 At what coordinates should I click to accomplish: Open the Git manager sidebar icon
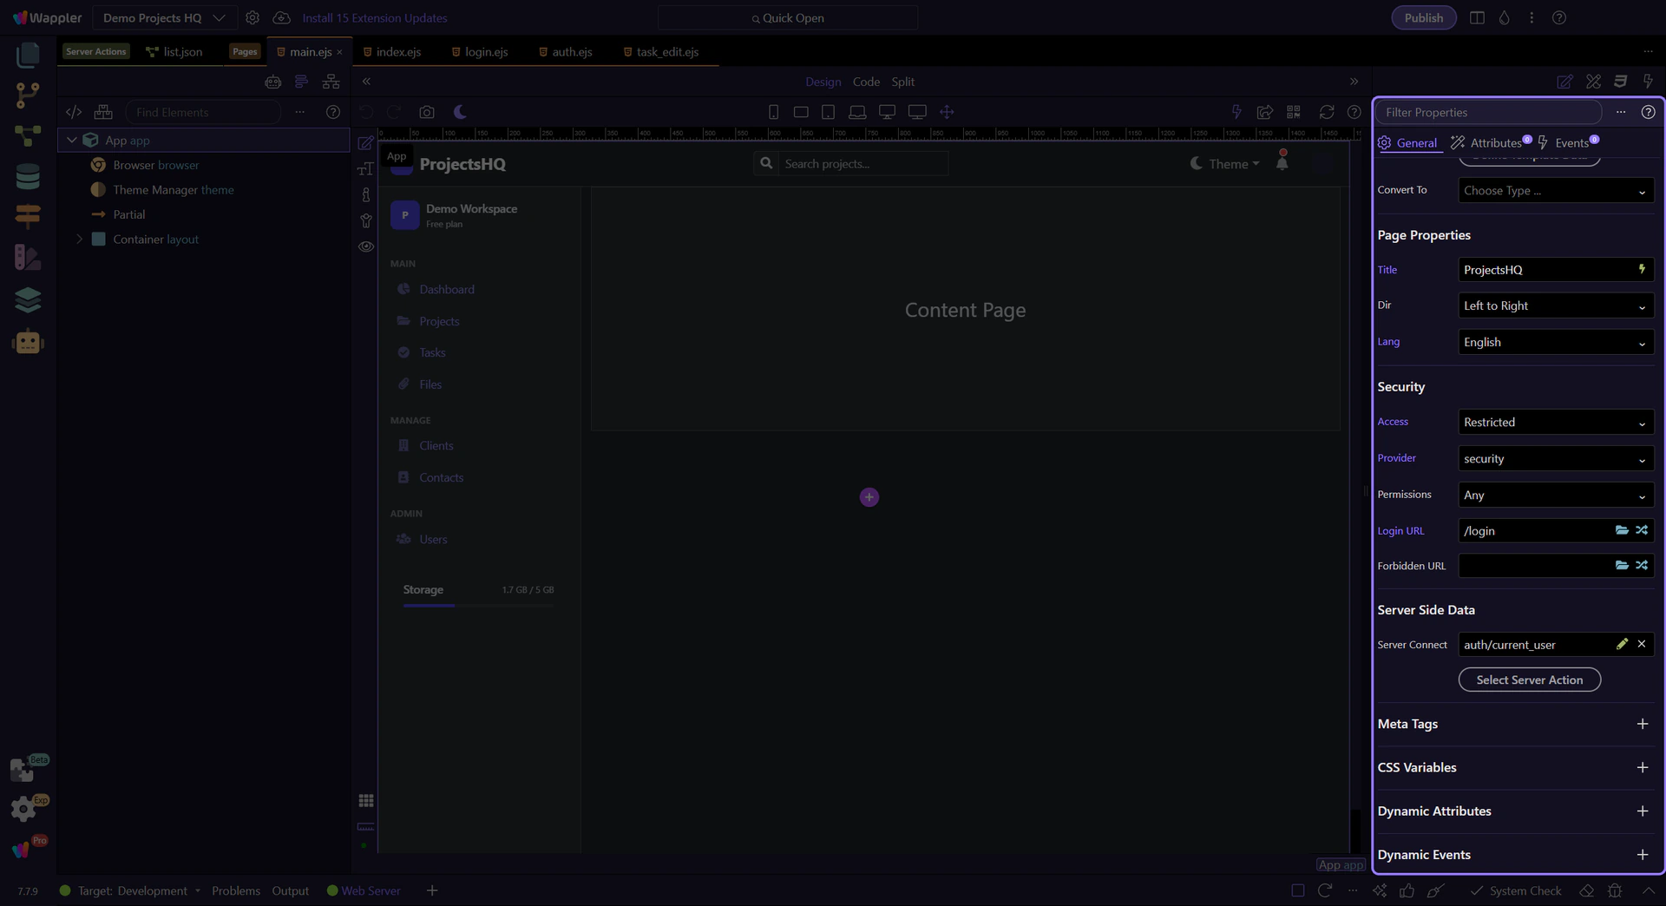pyautogui.click(x=28, y=95)
